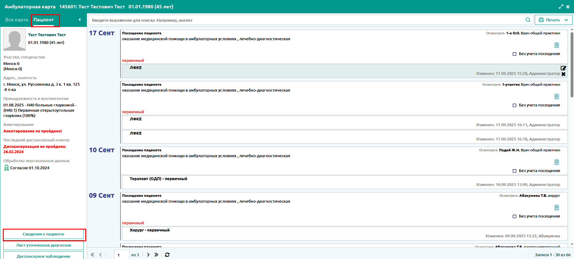Click the search magnifier icon
The height and width of the screenshot is (259, 574).
(528, 20)
